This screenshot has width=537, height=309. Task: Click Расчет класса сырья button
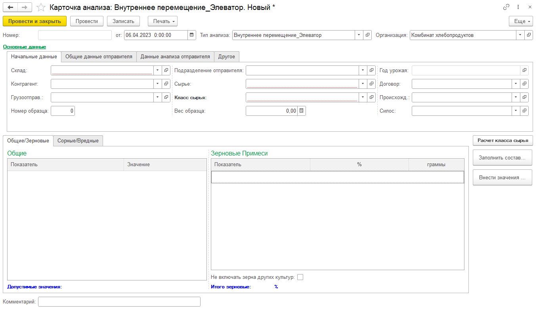503,140
